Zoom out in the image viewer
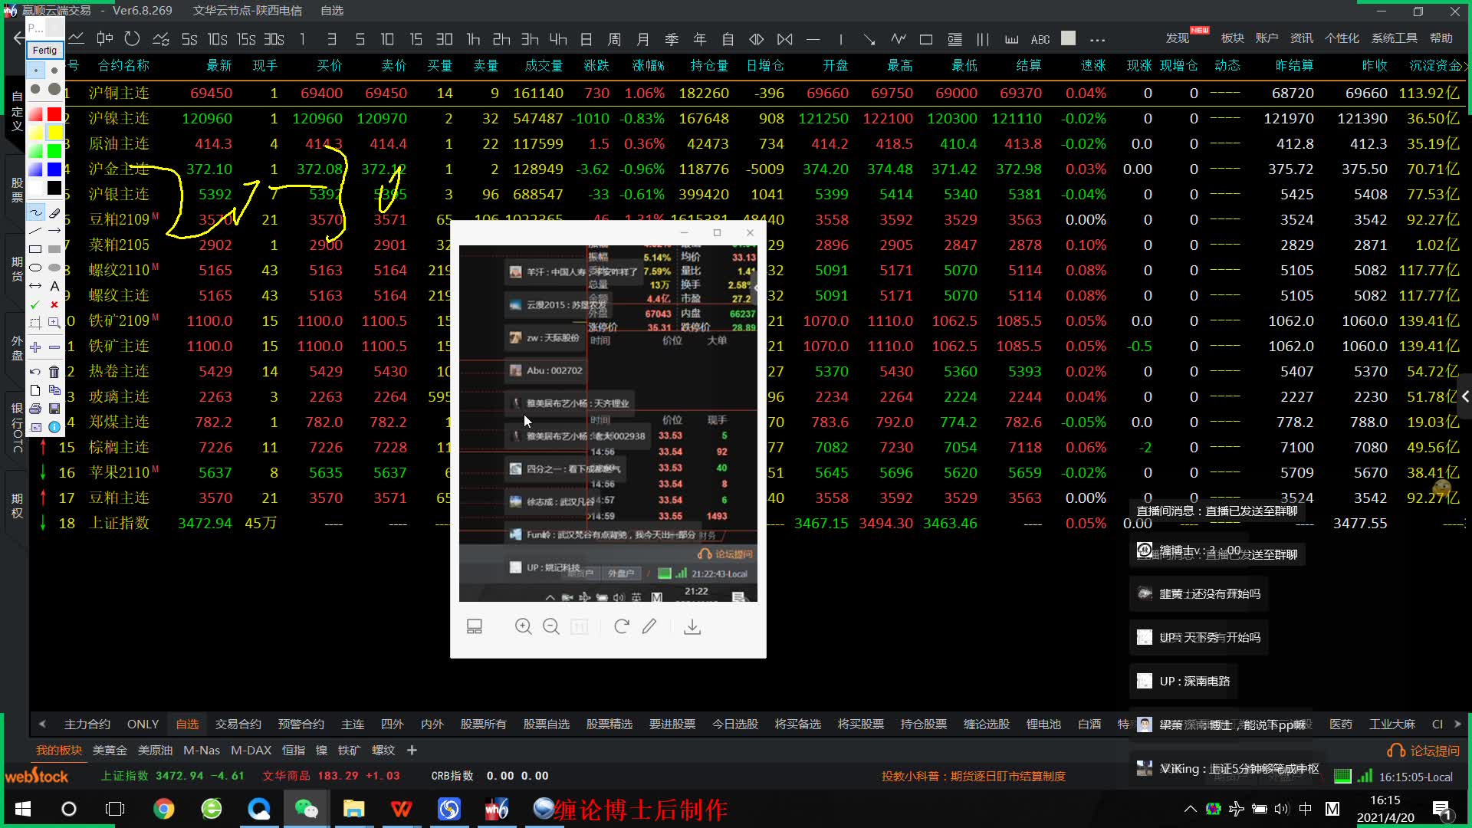The width and height of the screenshot is (1472, 828). [x=551, y=626]
